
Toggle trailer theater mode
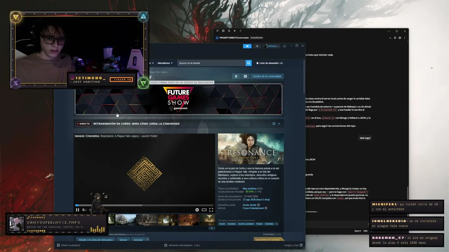204,210
